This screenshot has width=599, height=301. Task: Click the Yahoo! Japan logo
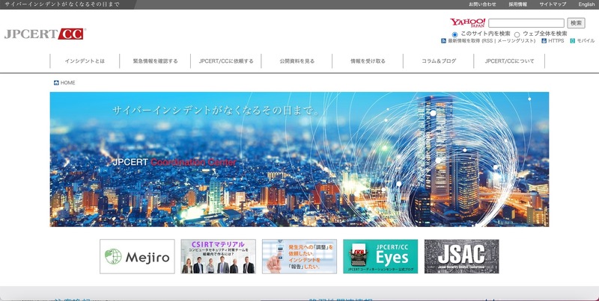click(467, 23)
